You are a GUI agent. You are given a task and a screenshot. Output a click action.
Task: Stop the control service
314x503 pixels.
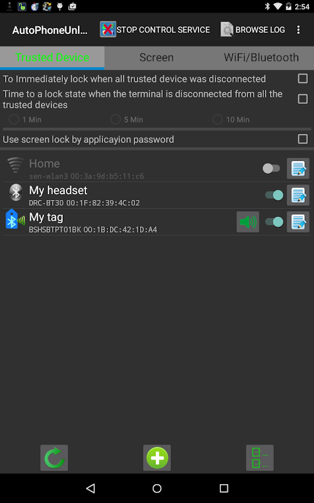tap(155, 30)
